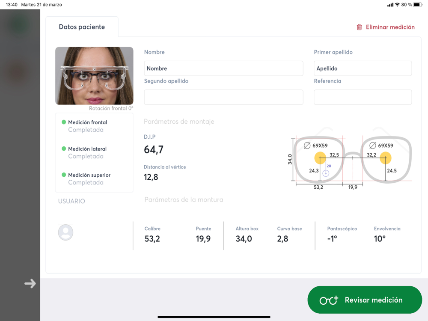428x321 pixels.
Task: Click the USUARIO label
Action: point(71,201)
